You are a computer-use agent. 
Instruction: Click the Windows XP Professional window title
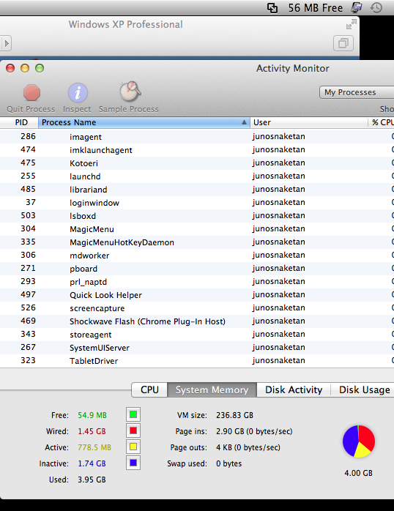pos(125,24)
